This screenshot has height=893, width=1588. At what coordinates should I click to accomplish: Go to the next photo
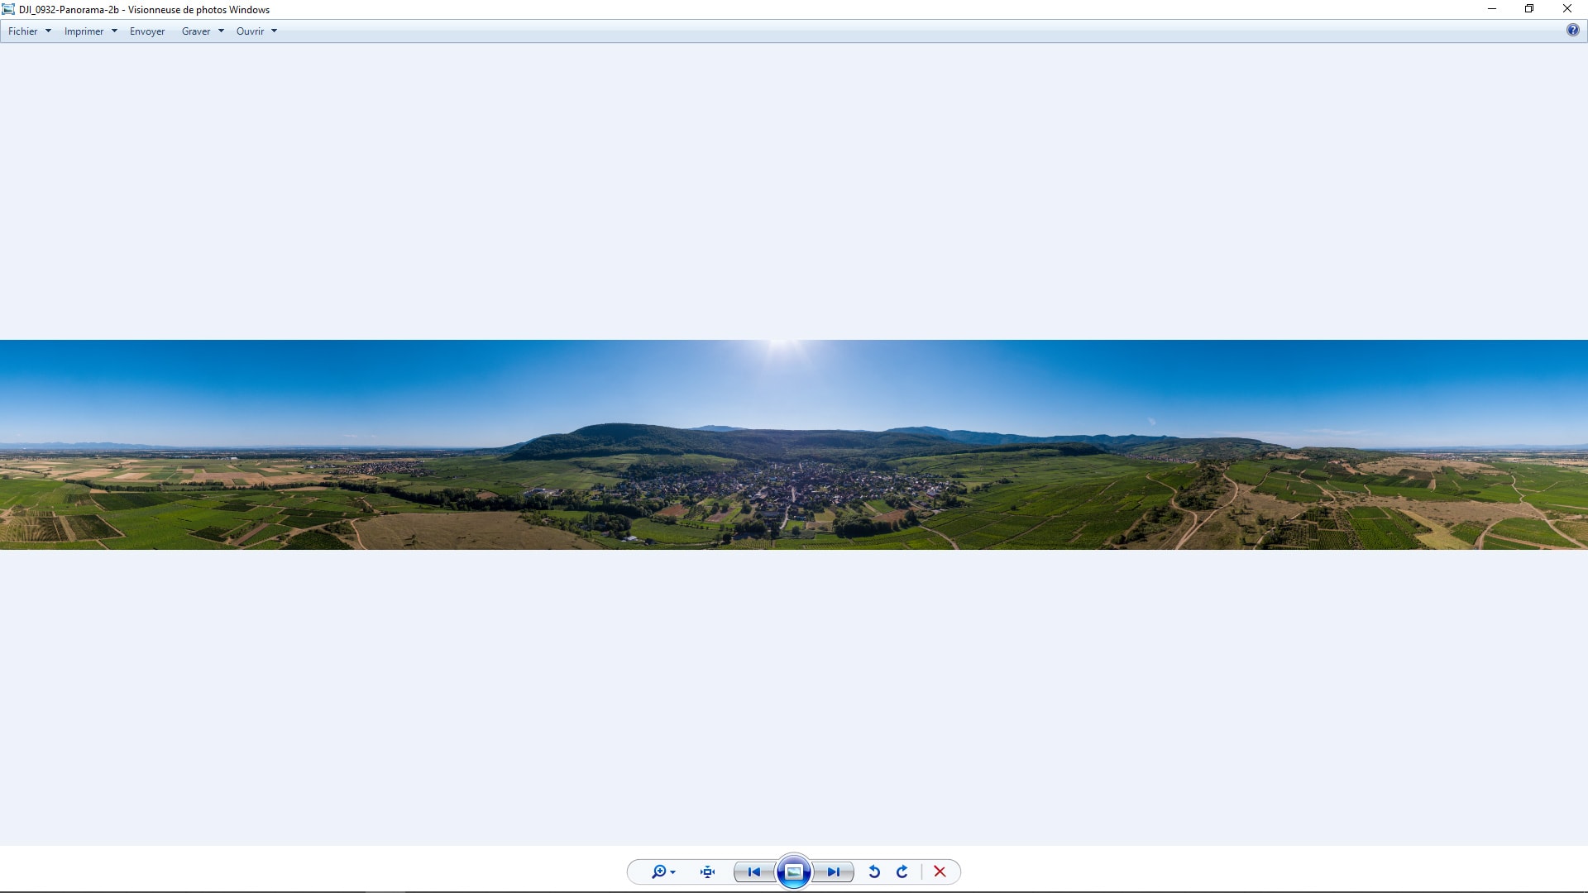coord(834,872)
